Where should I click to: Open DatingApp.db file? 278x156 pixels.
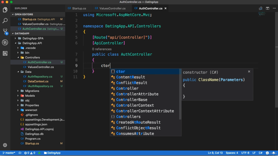point(38,134)
